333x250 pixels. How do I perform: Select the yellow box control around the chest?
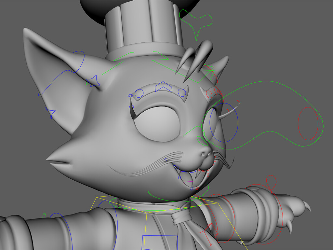169,223
